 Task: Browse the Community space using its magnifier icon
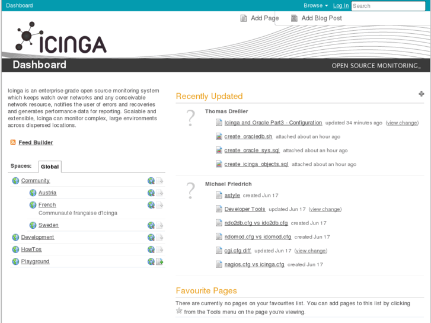click(151, 181)
